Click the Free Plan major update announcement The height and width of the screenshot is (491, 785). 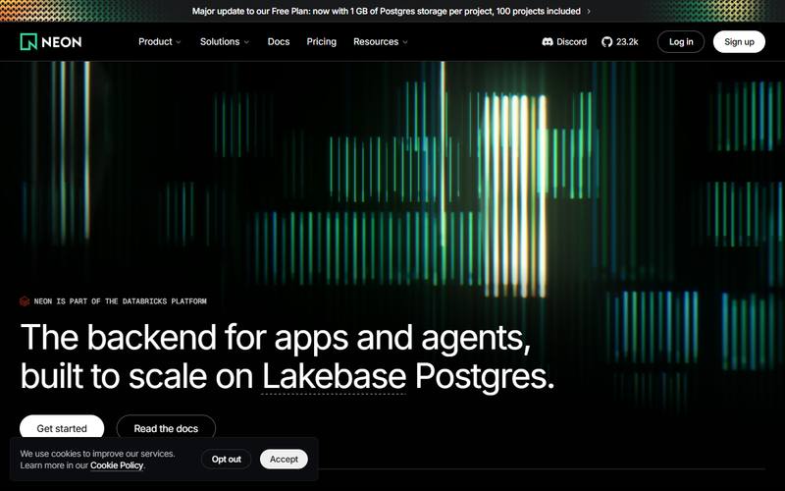pyautogui.click(x=386, y=11)
